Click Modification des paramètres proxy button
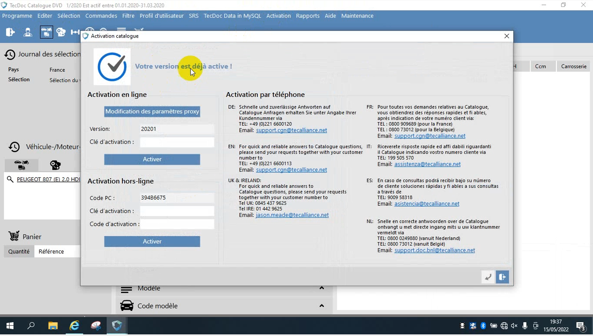 point(152,112)
